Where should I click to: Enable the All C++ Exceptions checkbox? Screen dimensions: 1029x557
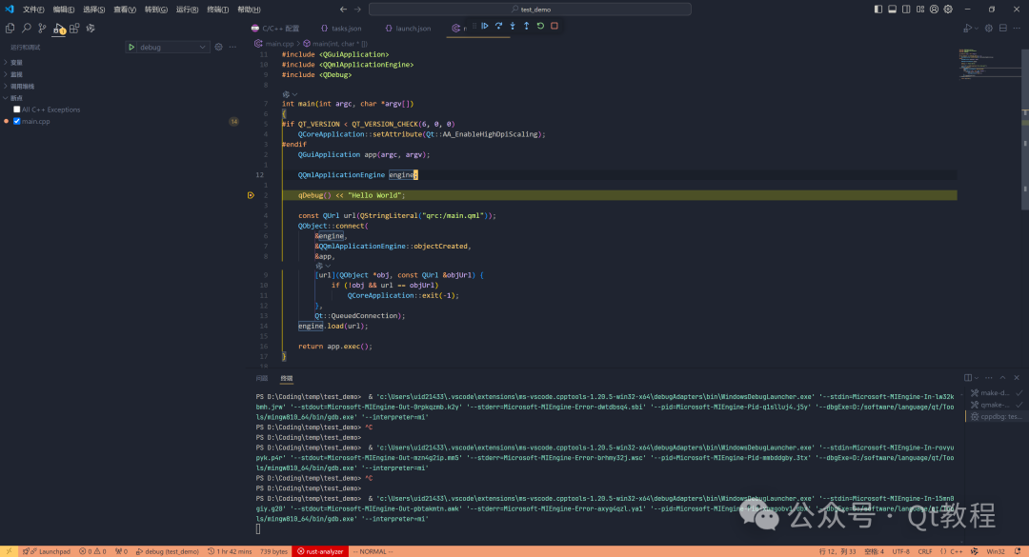pos(16,109)
